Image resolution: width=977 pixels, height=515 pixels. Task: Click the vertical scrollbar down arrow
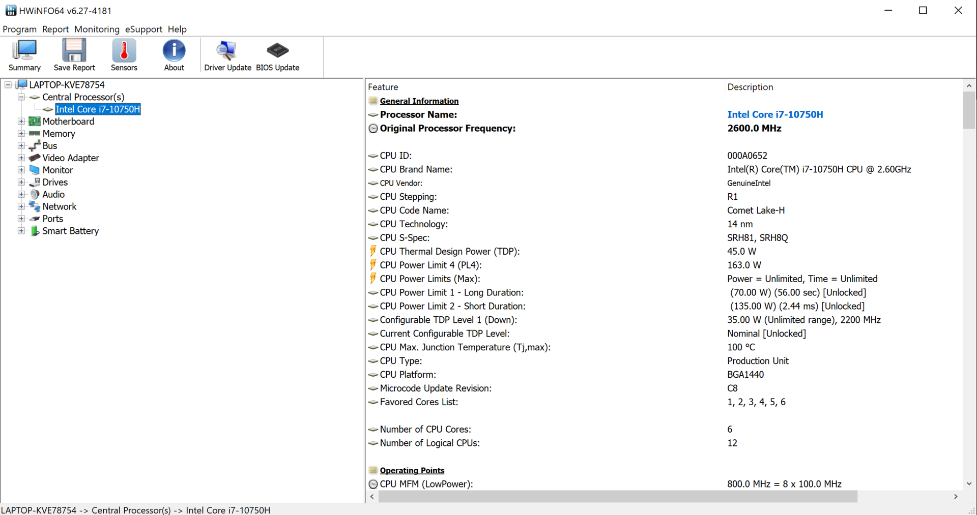tap(969, 484)
